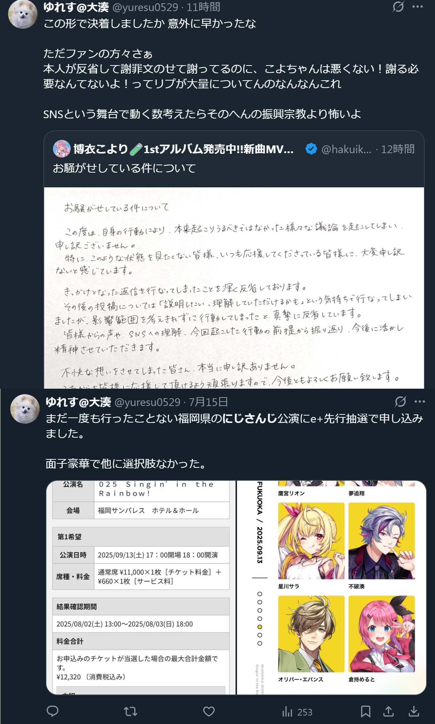Open the Fukuoka performer lineup image
The width and height of the screenshot is (435, 724).
pos(332,587)
